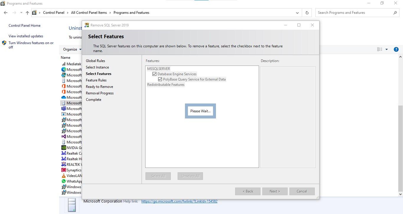Viewport: 403px width, 214px height.
Task: Select the WhatsApp icon in the program list
Action: 63,181
